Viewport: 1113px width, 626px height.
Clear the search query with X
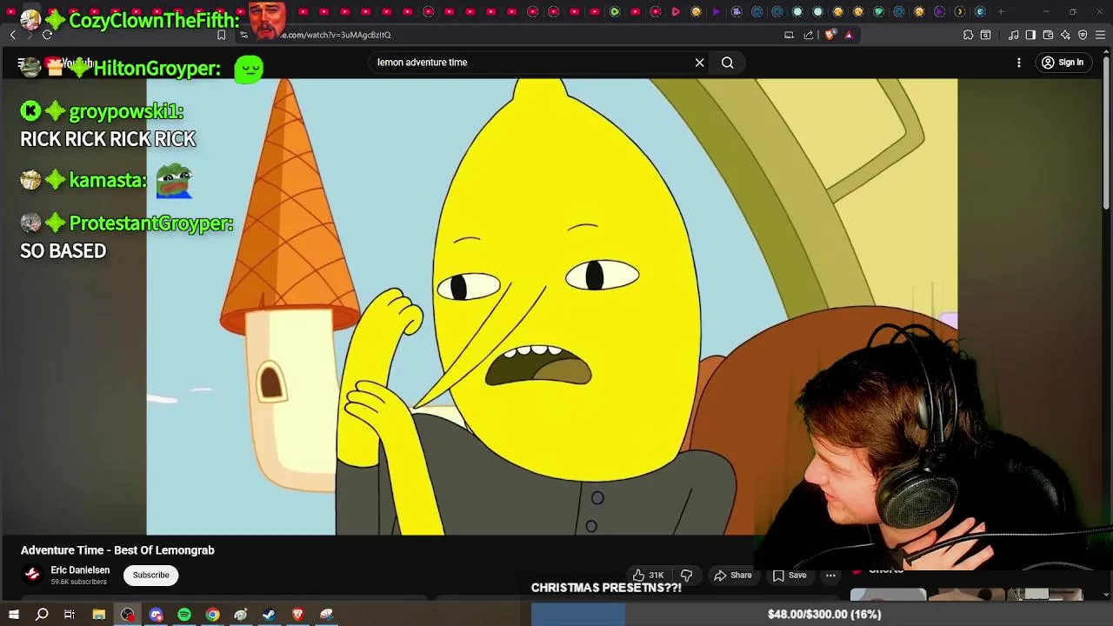point(699,63)
